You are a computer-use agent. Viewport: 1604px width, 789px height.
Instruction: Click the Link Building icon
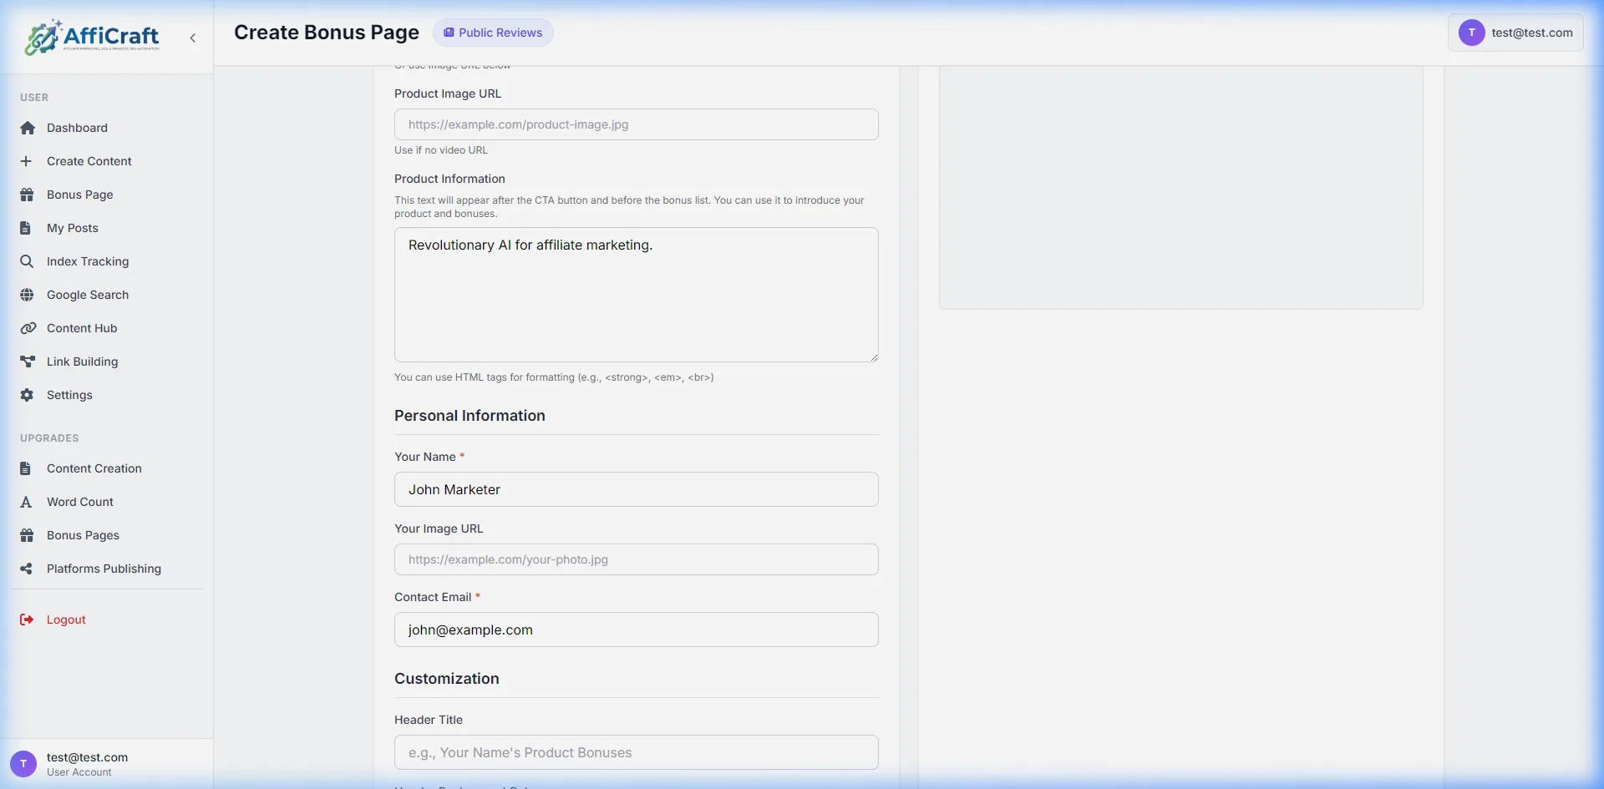coord(28,361)
